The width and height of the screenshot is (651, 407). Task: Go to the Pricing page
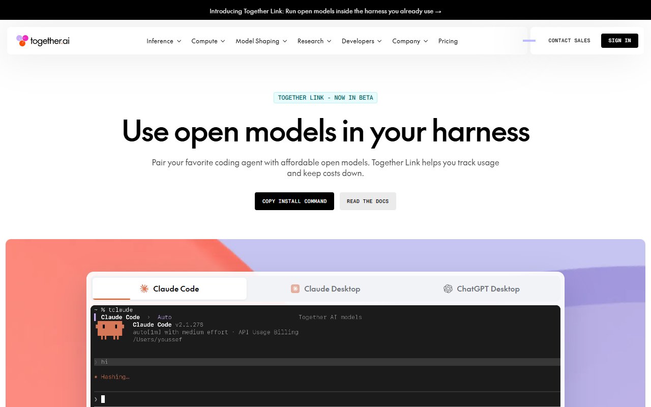(448, 41)
